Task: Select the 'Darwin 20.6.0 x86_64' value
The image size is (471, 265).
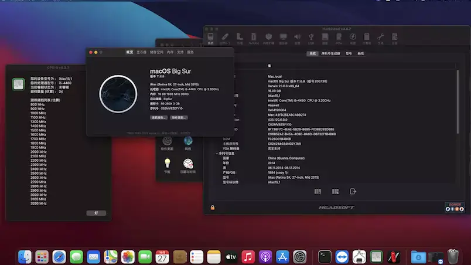Action: pos(284,86)
